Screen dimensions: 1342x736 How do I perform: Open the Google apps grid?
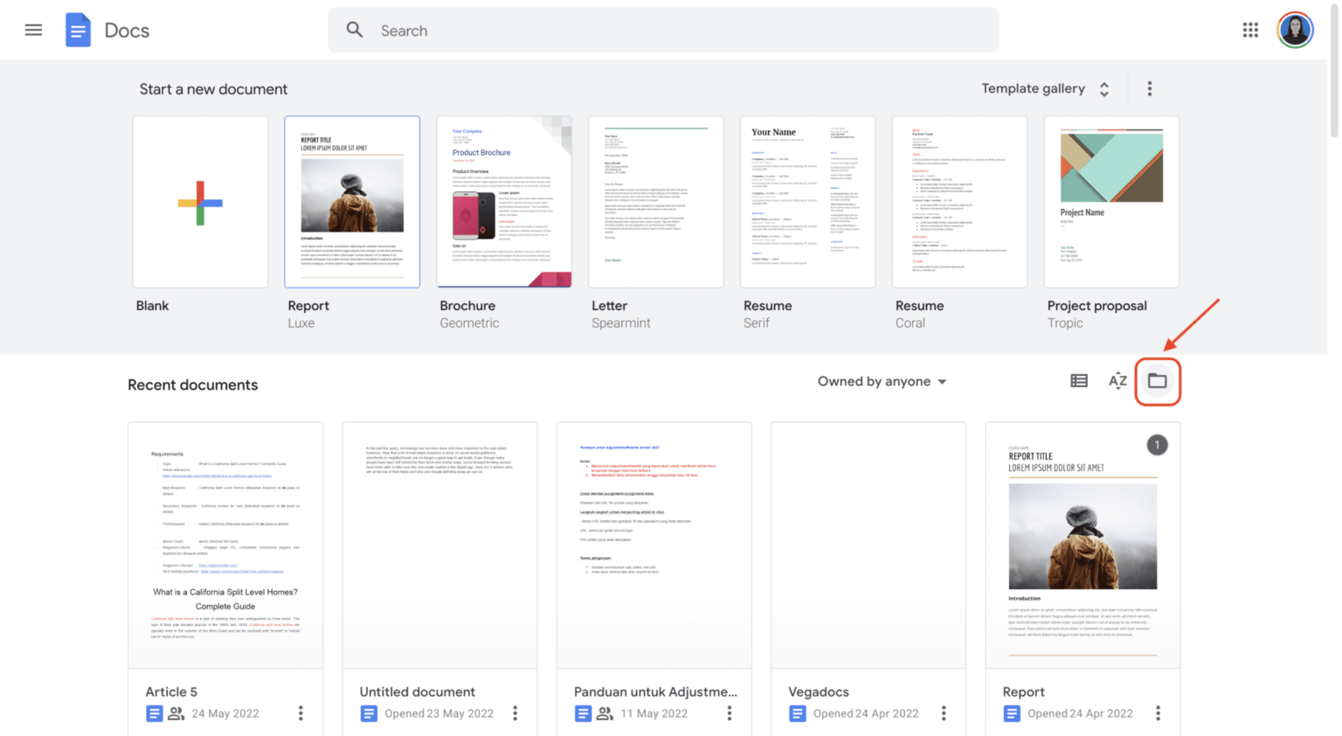click(1250, 29)
